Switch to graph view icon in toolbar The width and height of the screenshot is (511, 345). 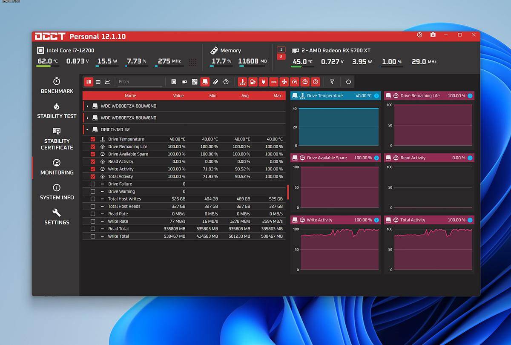point(107,82)
